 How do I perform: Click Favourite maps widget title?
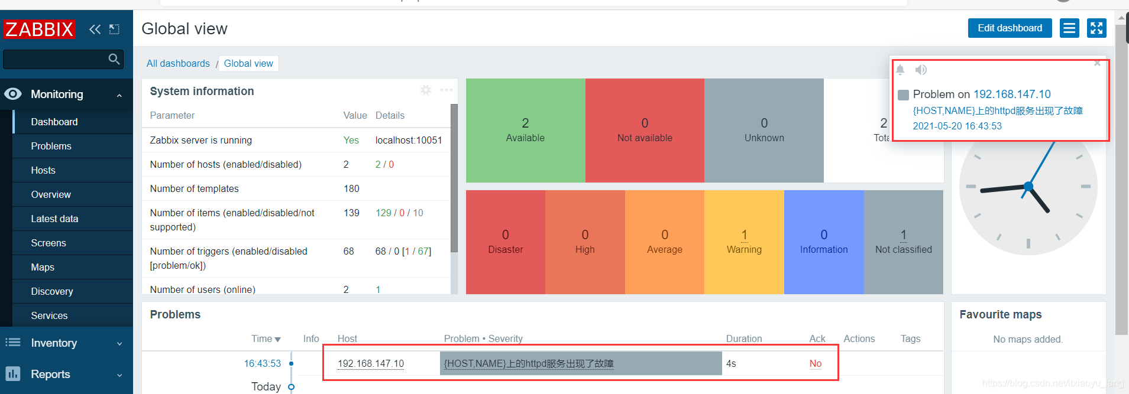click(x=1001, y=314)
